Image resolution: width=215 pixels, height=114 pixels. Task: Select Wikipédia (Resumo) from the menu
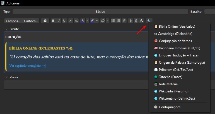(x=173, y=91)
